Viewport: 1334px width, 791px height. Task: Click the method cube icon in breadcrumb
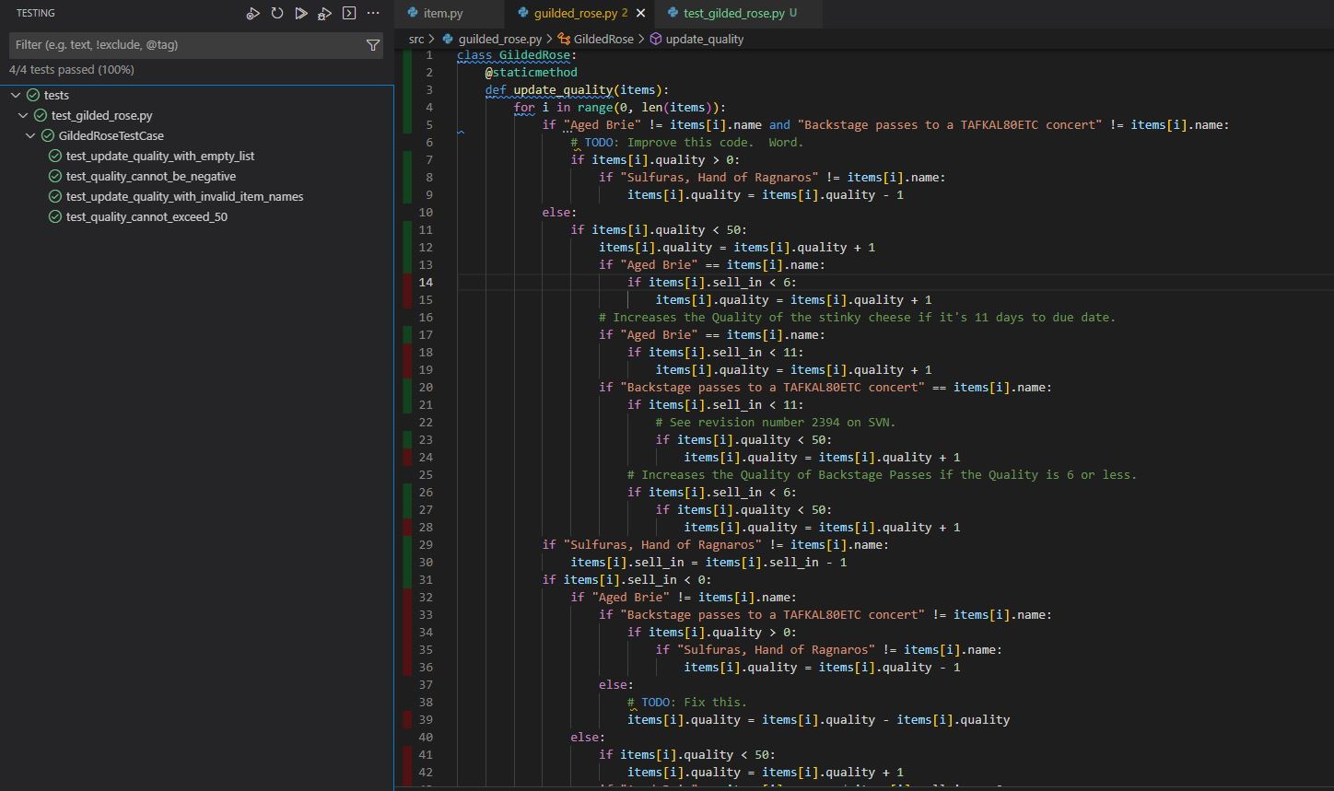pyautogui.click(x=656, y=39)
